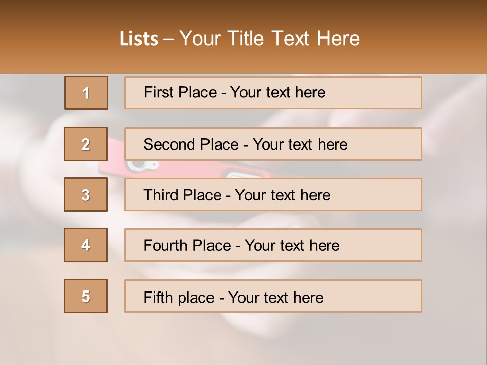The image size is (487, 365).
Task: Click the number 1 box
Action: (86, 93)
